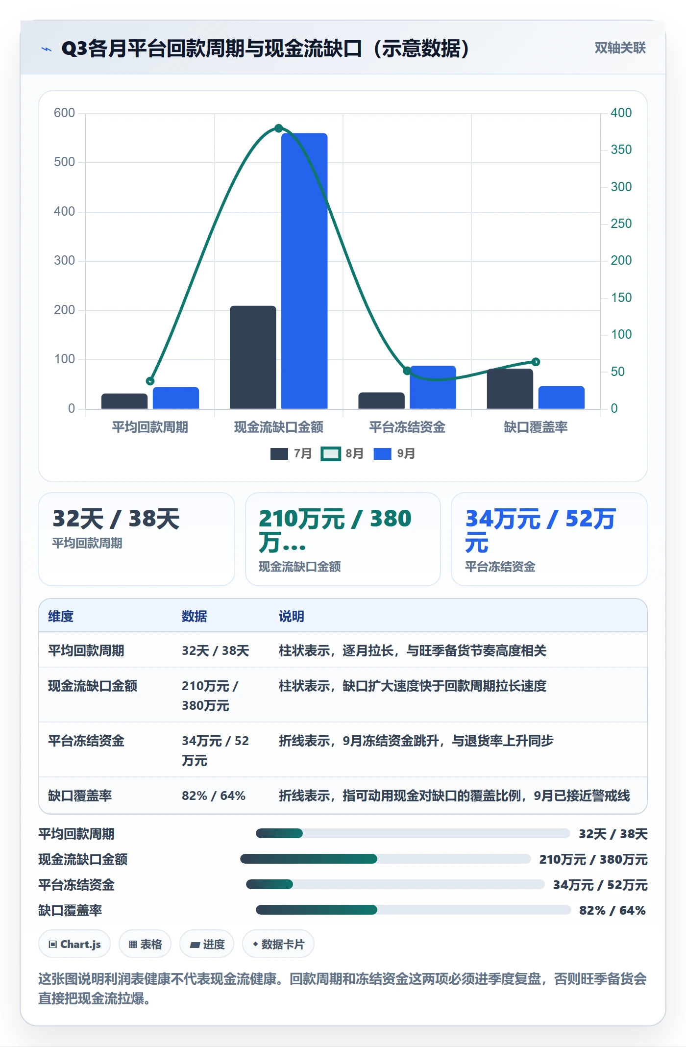Viewport: 686px width, 1047px height.
Task: Click the dark 7月 bar for 现金流缺口金额
Action: [x=253, y=357]
